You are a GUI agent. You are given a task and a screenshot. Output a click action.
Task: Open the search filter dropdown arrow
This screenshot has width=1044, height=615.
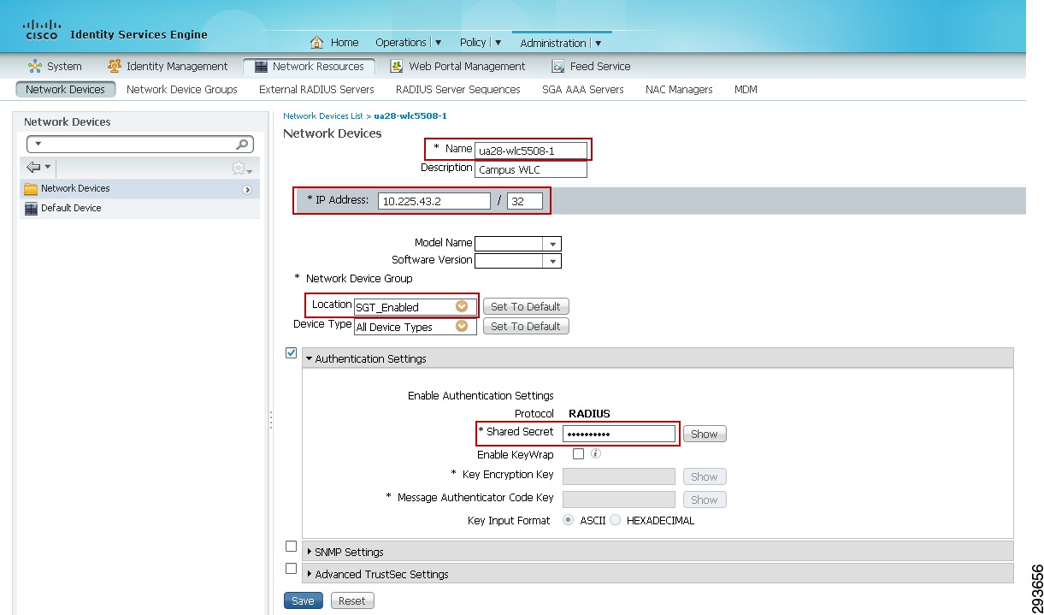pyautogui.click(x=38, y=144)
